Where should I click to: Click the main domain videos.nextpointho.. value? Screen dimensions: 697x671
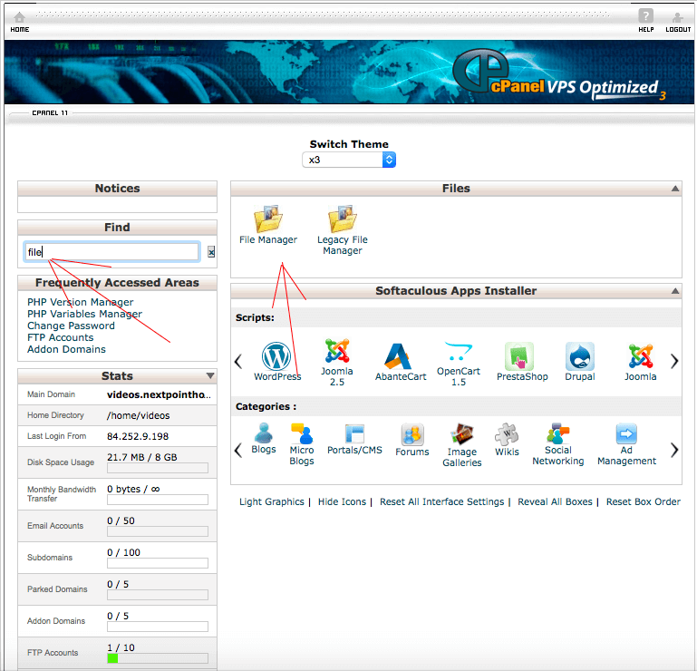pos(159,394)
